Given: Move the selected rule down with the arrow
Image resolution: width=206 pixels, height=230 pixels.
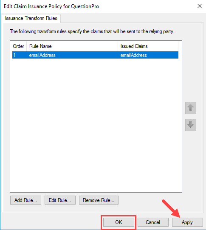Looking at the screenshot, I should 191,125.
